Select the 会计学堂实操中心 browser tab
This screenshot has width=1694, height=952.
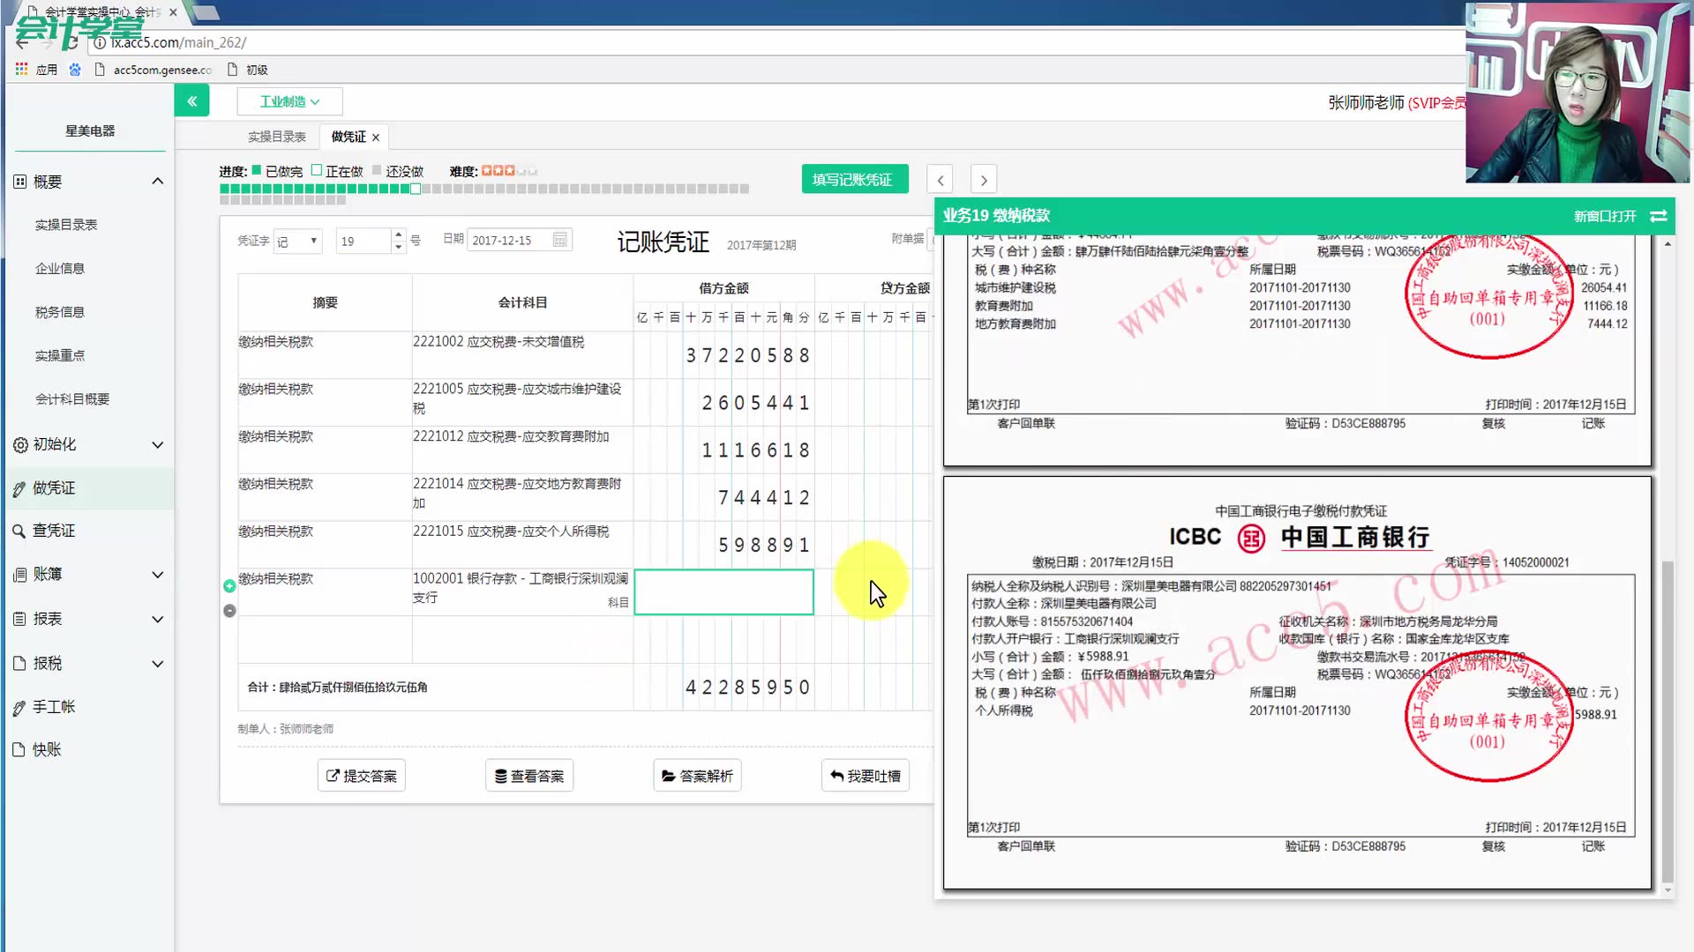click(97, 12)
